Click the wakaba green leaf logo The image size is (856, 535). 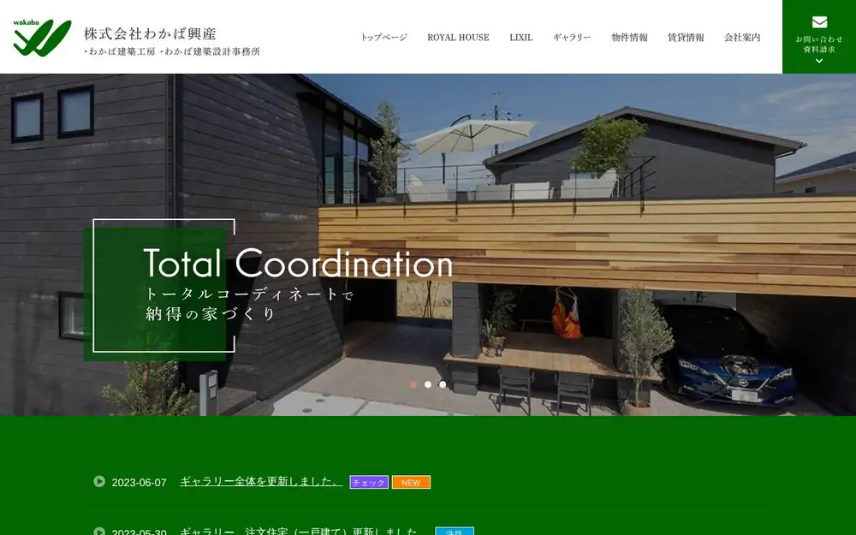(42, 38)
